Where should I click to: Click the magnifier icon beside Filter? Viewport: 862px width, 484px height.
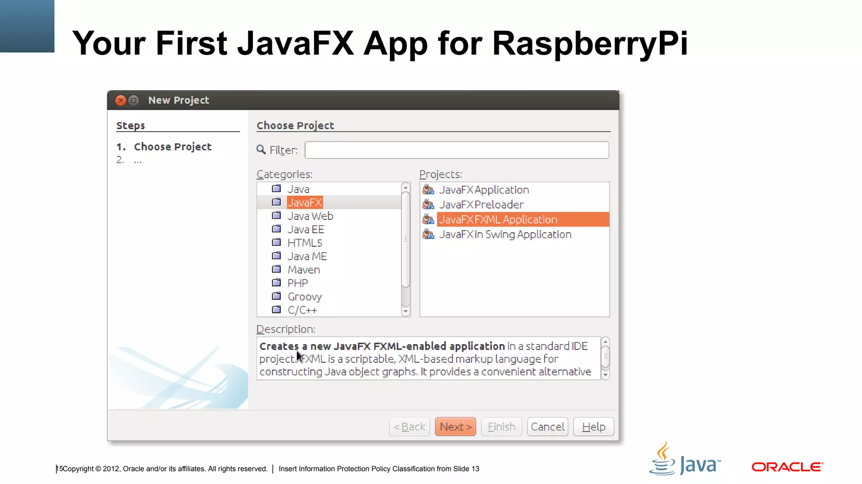261,150
